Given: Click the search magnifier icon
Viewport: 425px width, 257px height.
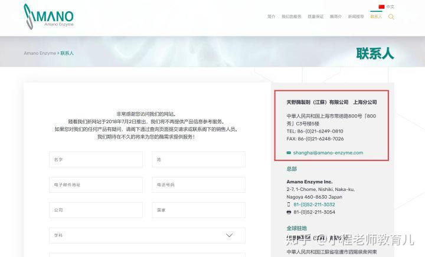Looking at the screenshot, I should tap(391, 17).
